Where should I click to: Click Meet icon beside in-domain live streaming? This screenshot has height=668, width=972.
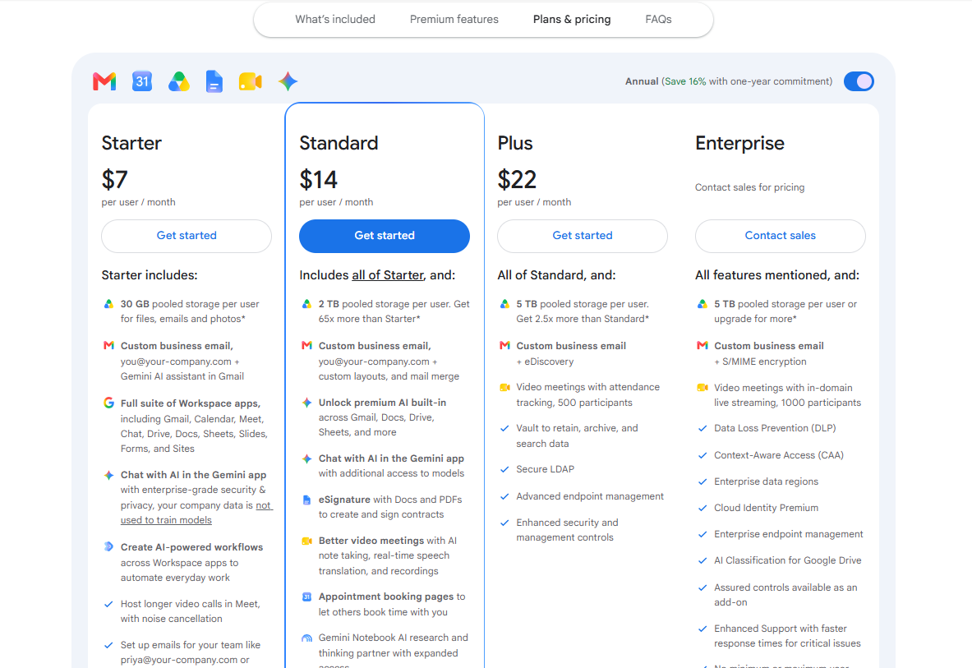click(703, 388)
